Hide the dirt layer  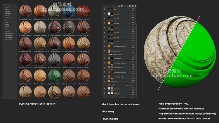tap(105, 9)
